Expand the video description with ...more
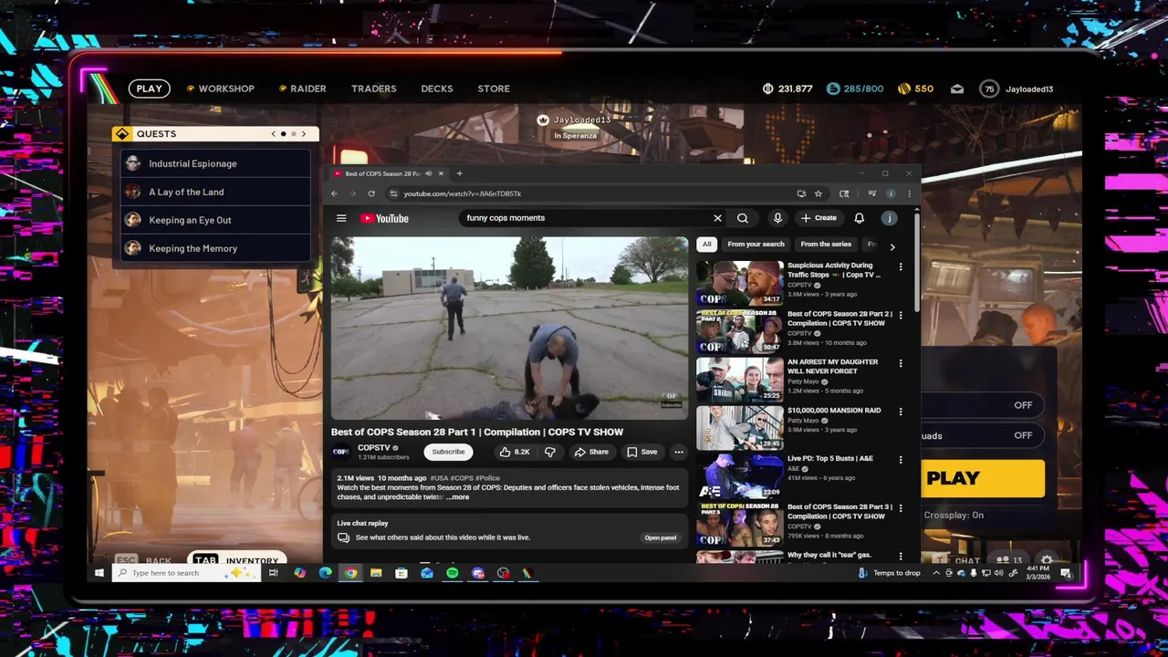This screenshot has width=1168, height=657. click(458, 497)
